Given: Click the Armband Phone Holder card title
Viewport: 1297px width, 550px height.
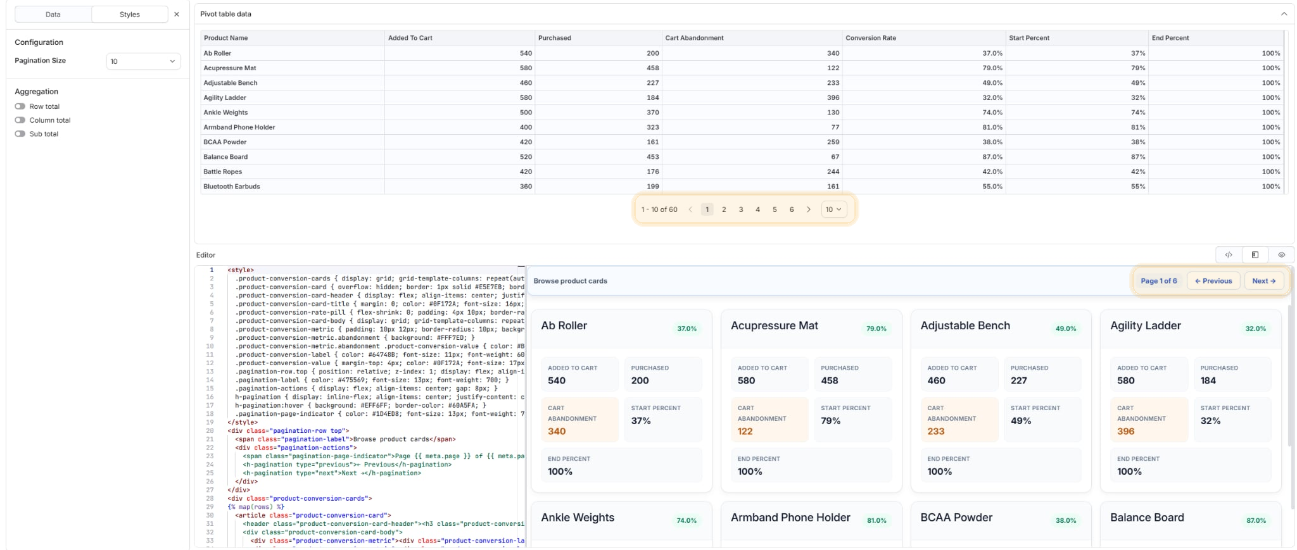Looking at the screenshot, I should [x=790, y=518].
